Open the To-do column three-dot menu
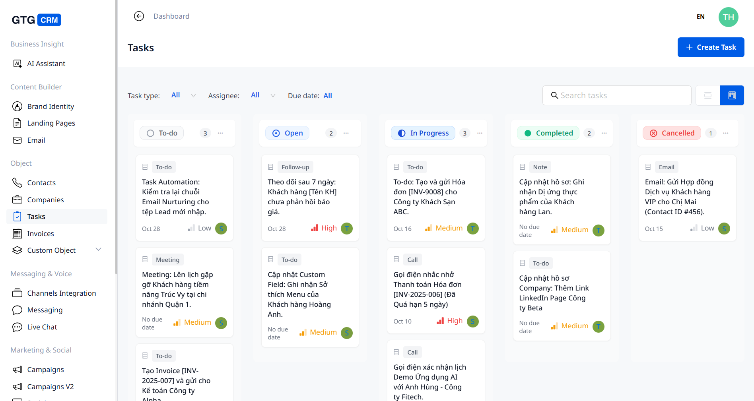 (x=220, y=133)
